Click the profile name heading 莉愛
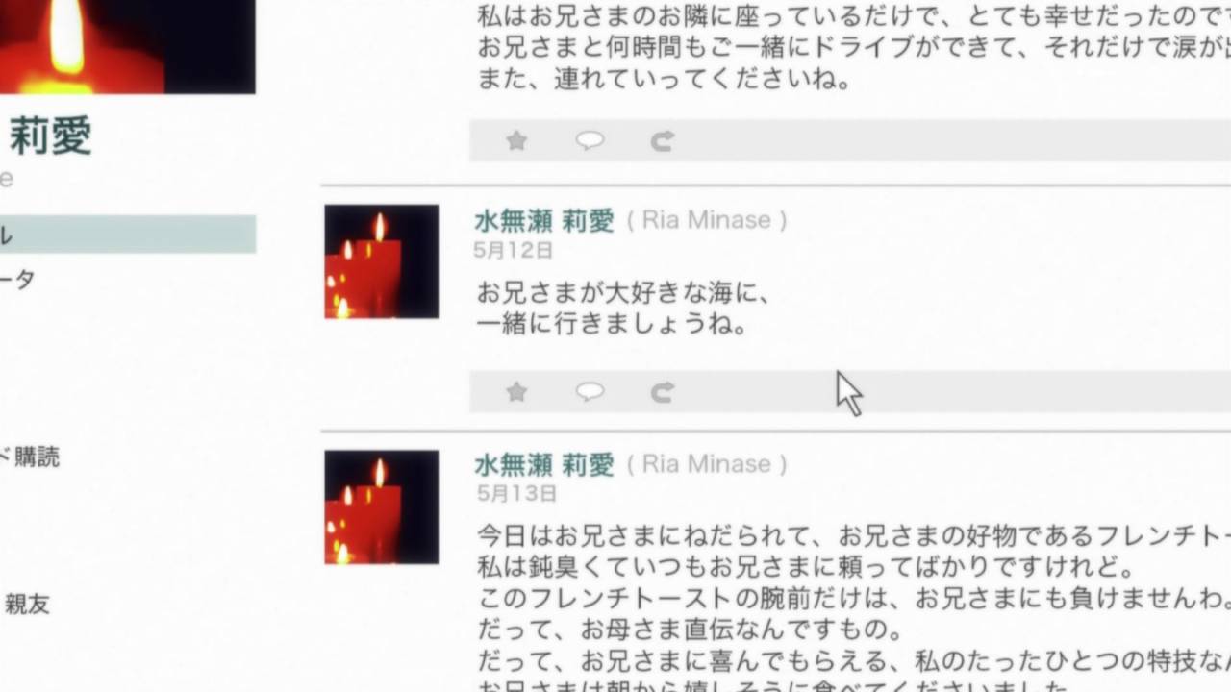The width and height of the screenshot is (1231, 692). click(x=50, y=137)
